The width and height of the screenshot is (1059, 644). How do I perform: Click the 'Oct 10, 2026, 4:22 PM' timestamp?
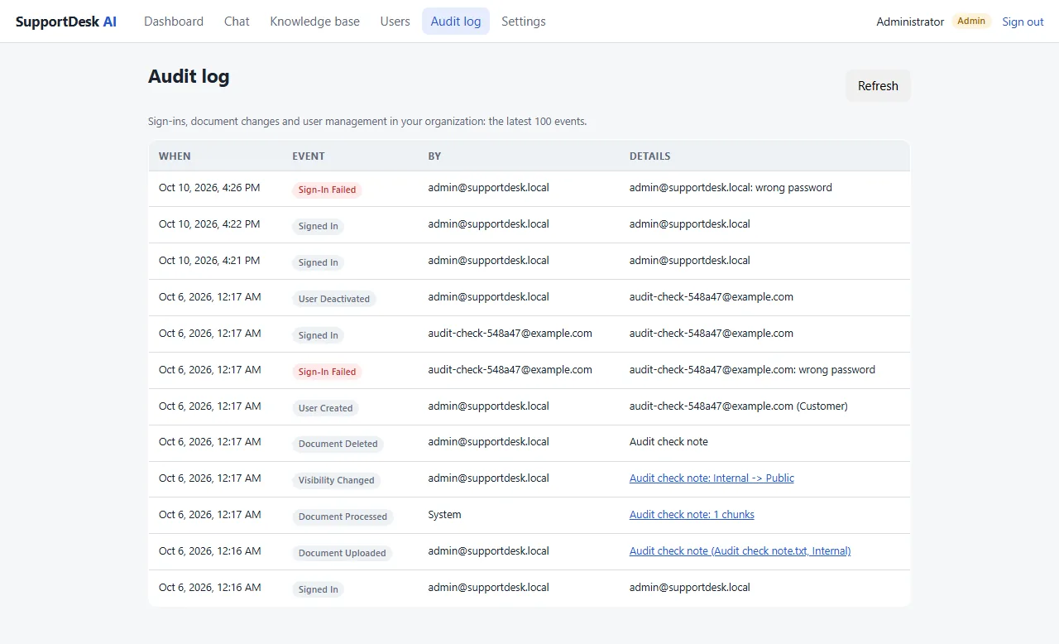coord(209,224)
